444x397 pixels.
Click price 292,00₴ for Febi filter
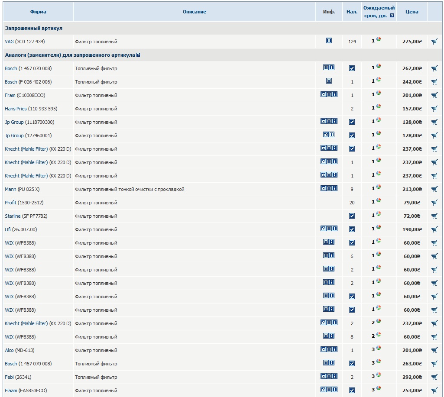click(x=412, y=377)
